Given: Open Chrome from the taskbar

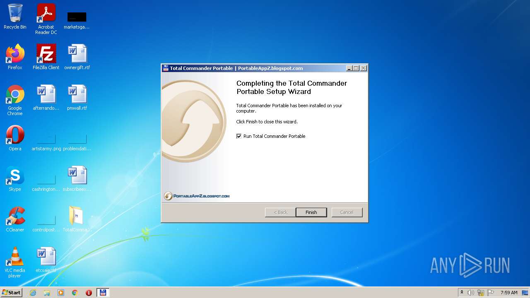Looking at the screenshot, I should pyautogui.click(x=75, y=293).
